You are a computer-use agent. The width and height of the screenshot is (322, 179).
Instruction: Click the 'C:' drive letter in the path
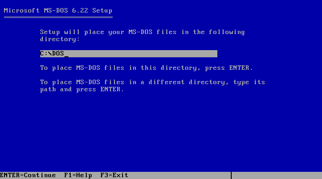44,54
